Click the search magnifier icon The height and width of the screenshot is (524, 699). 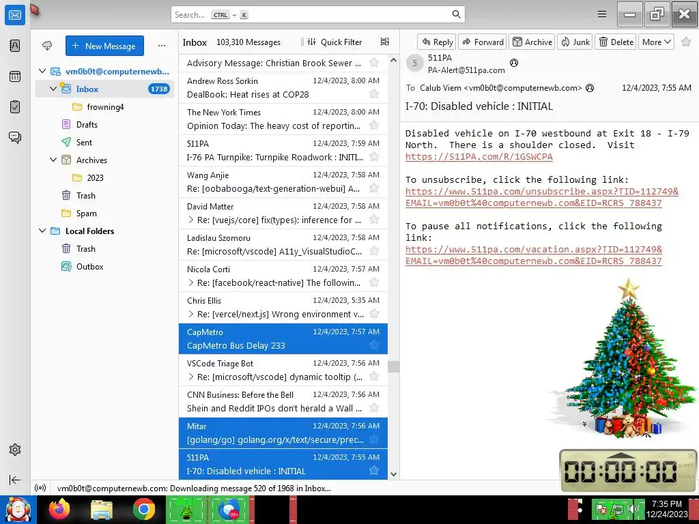[x=456, y=14]
